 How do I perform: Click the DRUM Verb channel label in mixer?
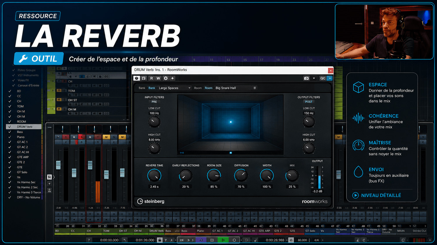(x=156, y=231)
